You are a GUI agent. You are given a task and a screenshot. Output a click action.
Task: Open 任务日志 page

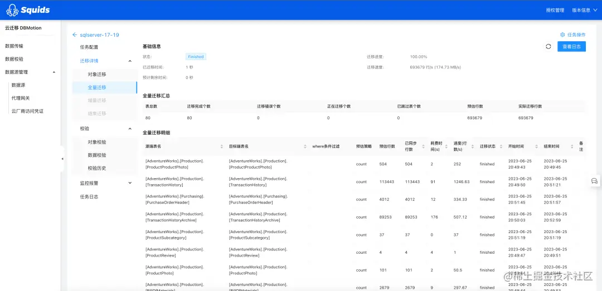89,196
